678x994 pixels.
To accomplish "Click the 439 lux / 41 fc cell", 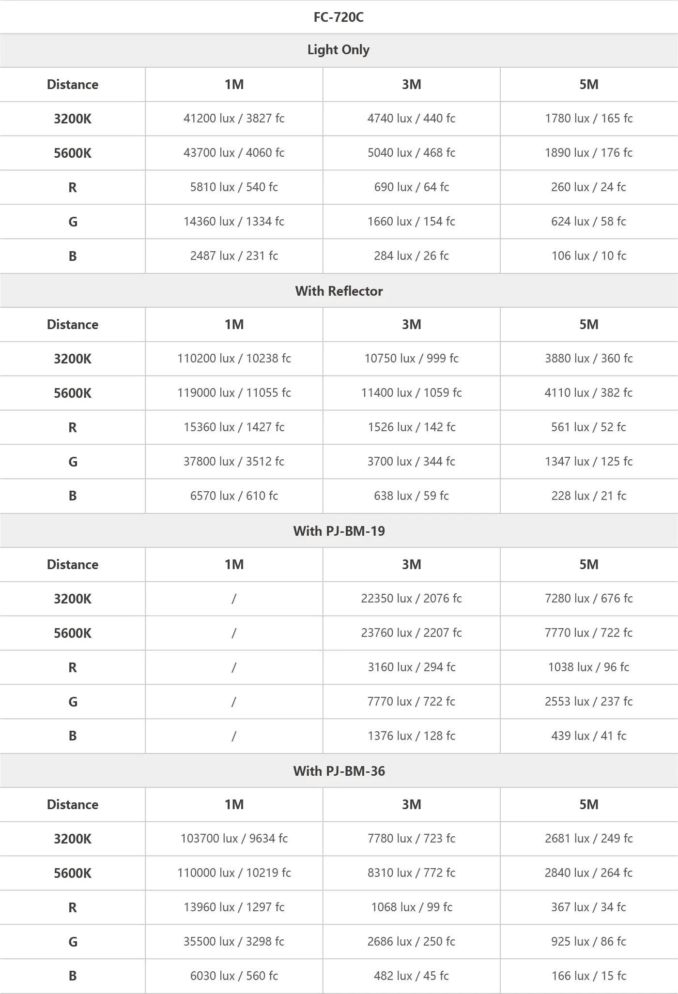I will click(588, 736).
